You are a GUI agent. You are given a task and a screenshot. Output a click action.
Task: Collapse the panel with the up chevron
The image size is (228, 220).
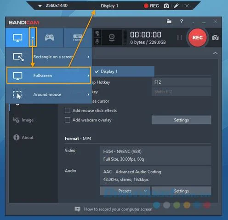215,53
